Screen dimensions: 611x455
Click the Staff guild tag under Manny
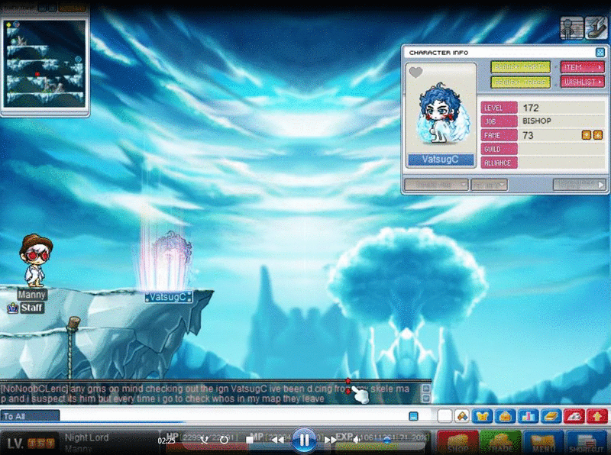32,308
